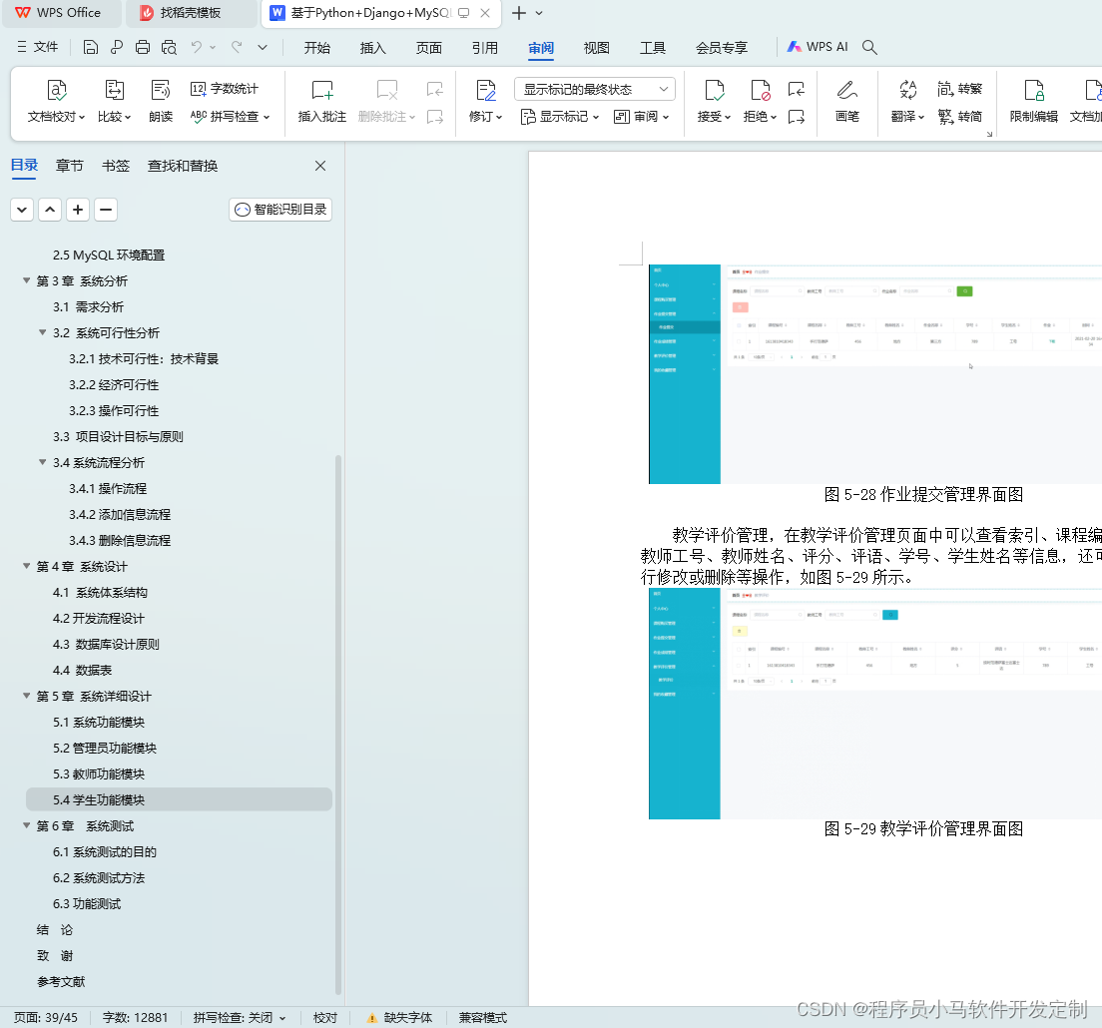1102x1028 pixels.
Task: Open the 显示标记的最终状态 dropdown
Action: tap(594, 89)
